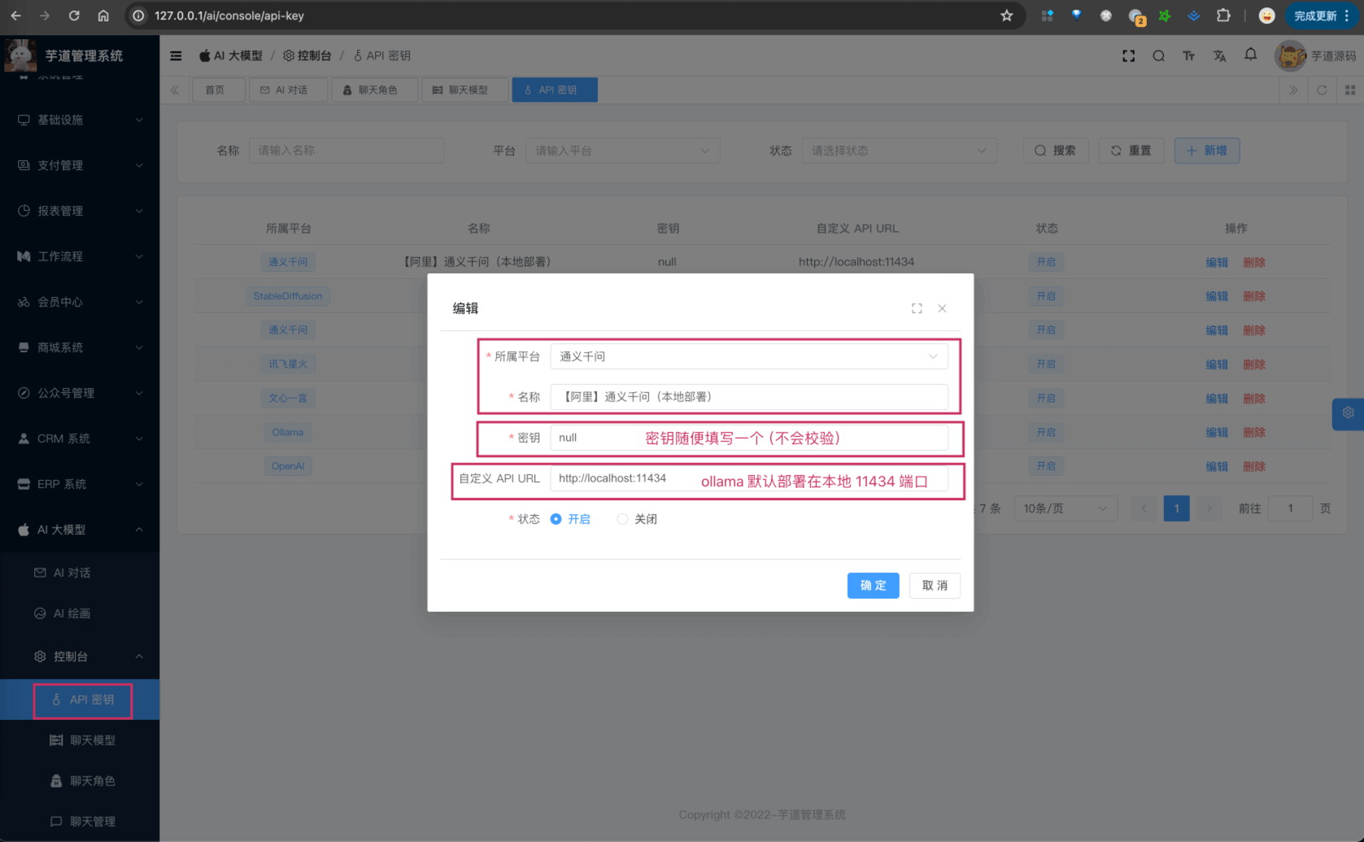Refresh the current tab with reload icon

pos(1323,89)
